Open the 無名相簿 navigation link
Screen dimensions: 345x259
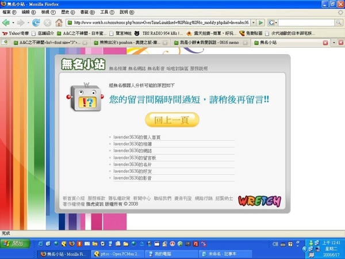[118, 68]
